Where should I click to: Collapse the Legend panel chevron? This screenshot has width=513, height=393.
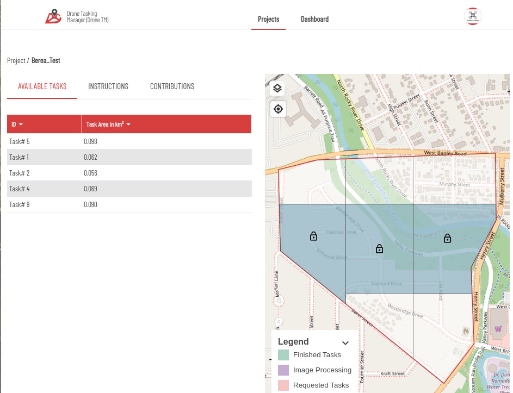pos(345,342)
